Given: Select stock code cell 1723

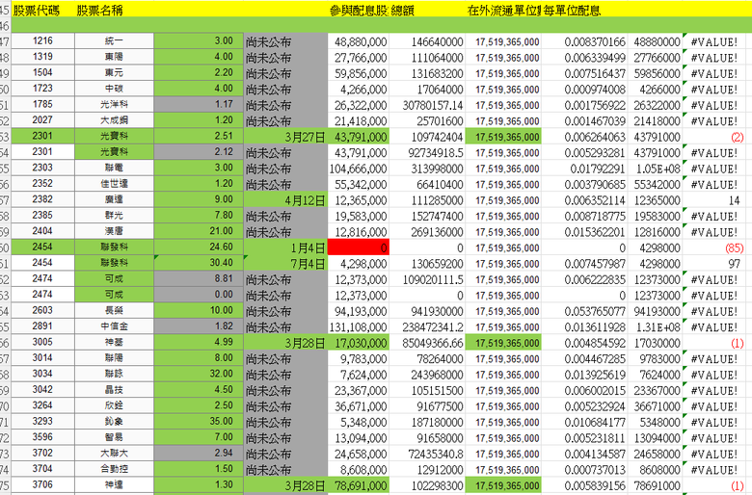Looking at the screenshot, I should coord(42,89).
